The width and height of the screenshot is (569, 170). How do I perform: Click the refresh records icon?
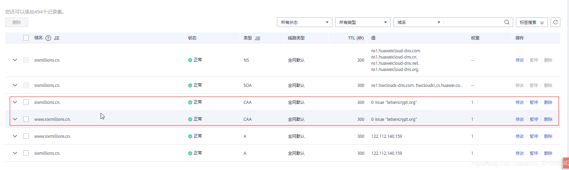coord(555,22)
